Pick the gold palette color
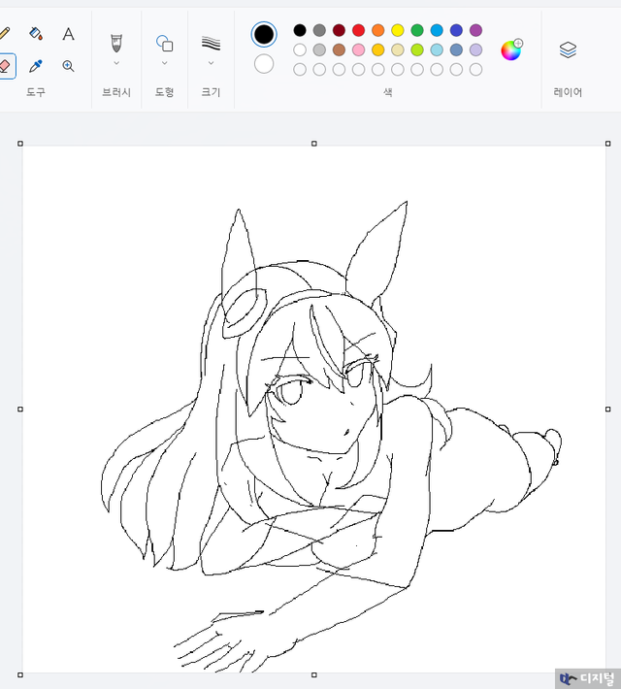The image size is (621, 689). (378, 49)
